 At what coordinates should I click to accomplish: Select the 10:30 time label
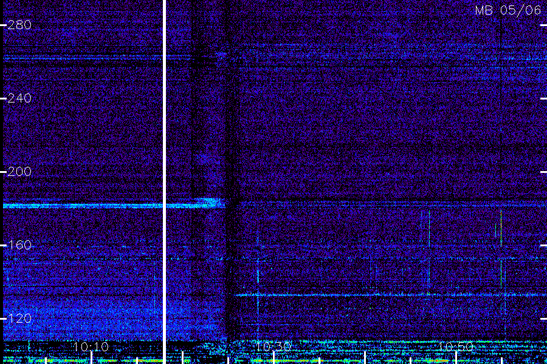(x=273, y=346)
